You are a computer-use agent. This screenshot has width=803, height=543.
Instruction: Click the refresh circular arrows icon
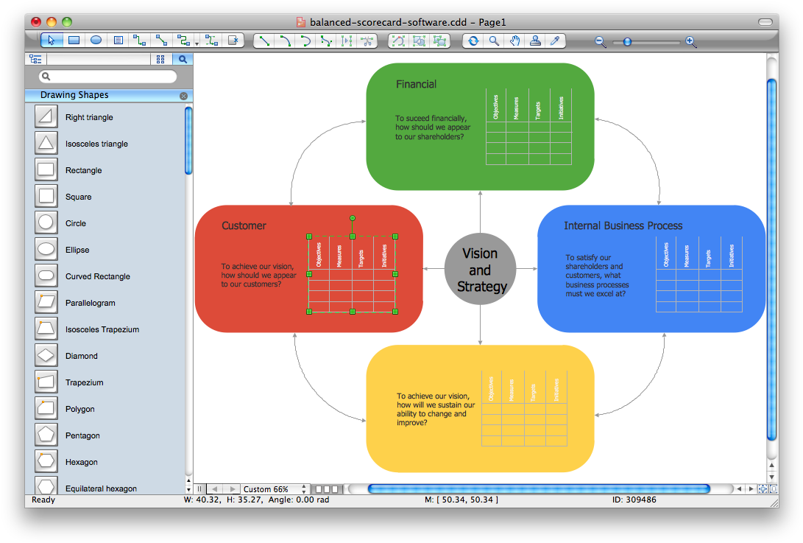point(473,41)
